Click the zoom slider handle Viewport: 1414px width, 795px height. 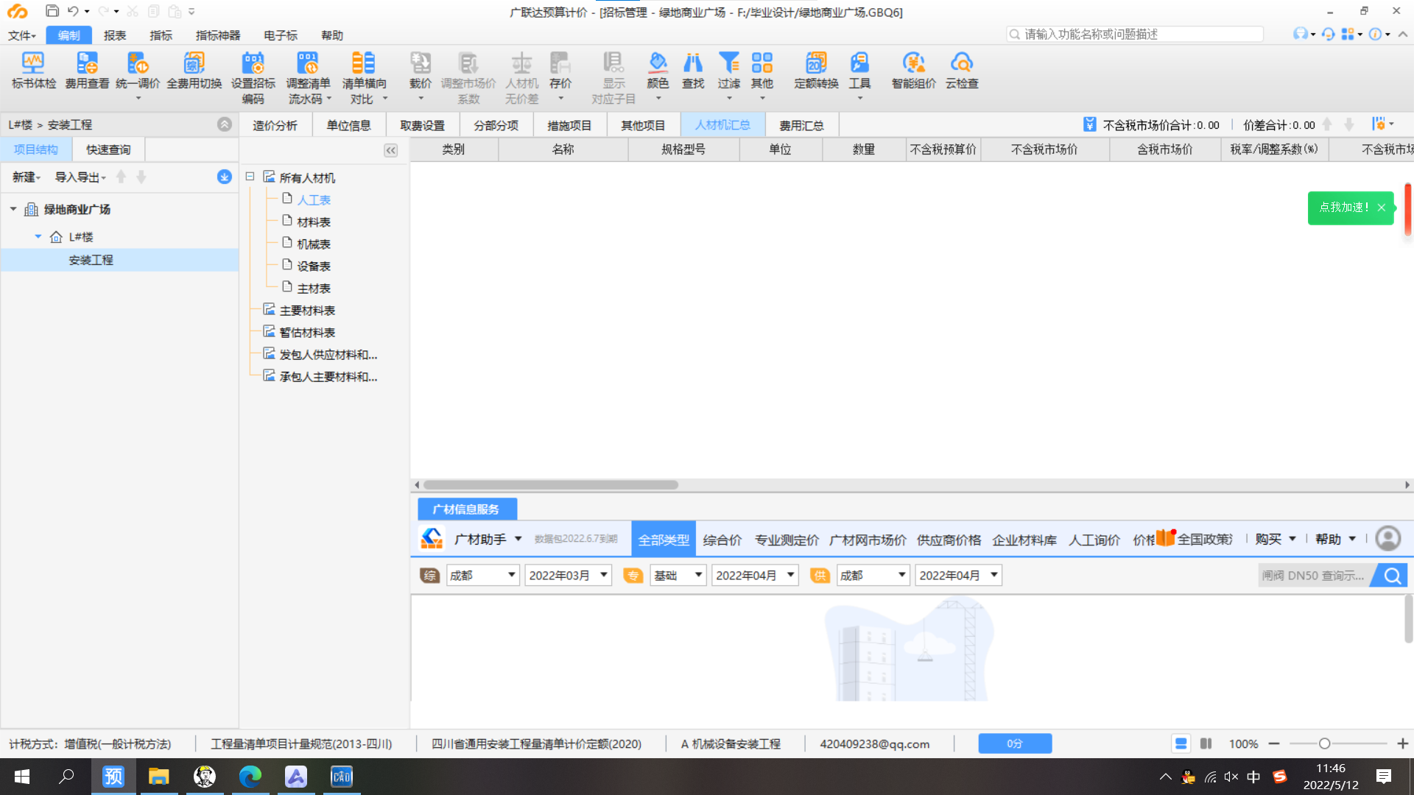click(1324, 743)
